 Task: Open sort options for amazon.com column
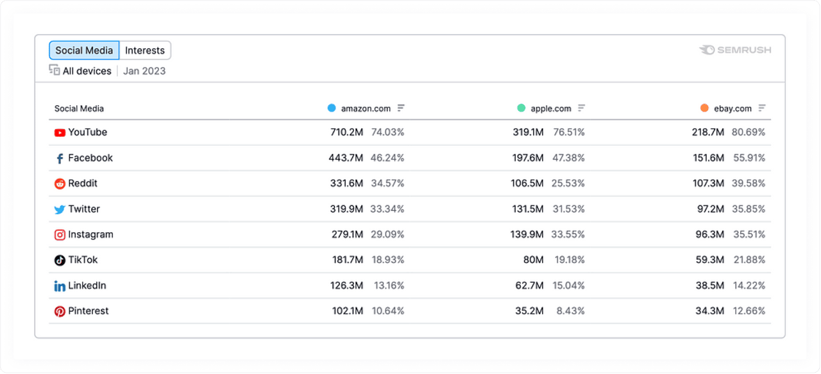tap(400, 108)
